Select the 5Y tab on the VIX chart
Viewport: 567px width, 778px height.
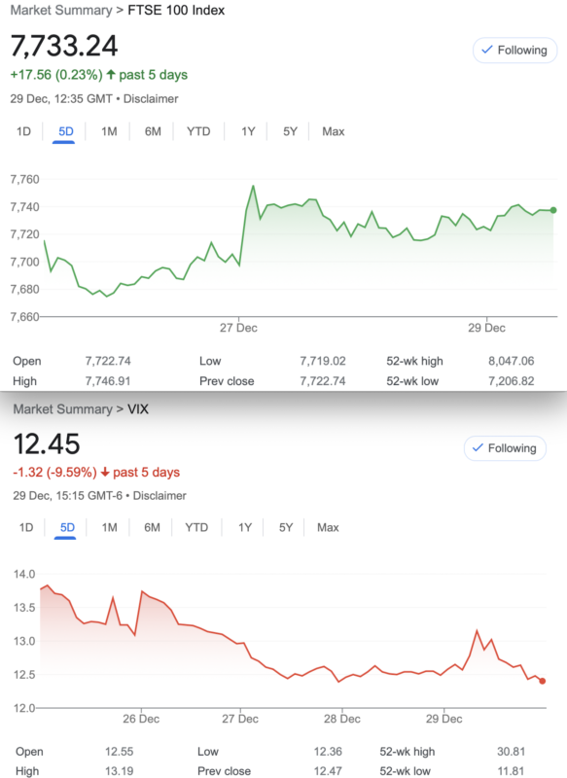pos(286,527)
